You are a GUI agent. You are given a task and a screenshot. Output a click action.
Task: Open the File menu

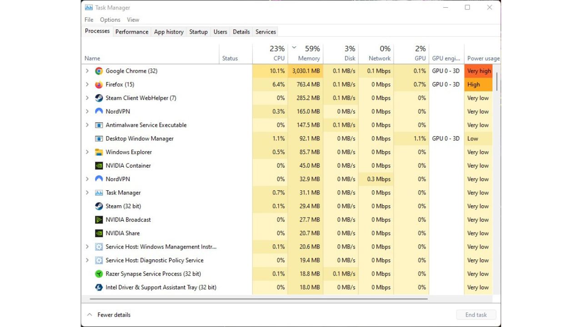point(89,20)
